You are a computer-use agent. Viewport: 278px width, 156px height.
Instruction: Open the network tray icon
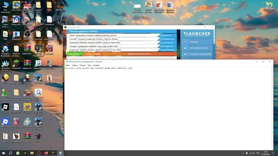pyautogui.click(x=250, y=153)
